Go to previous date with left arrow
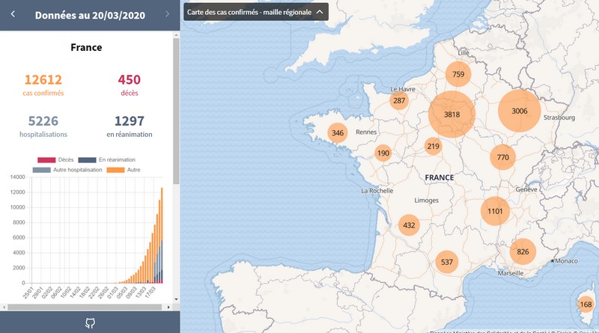 [13, 14]
